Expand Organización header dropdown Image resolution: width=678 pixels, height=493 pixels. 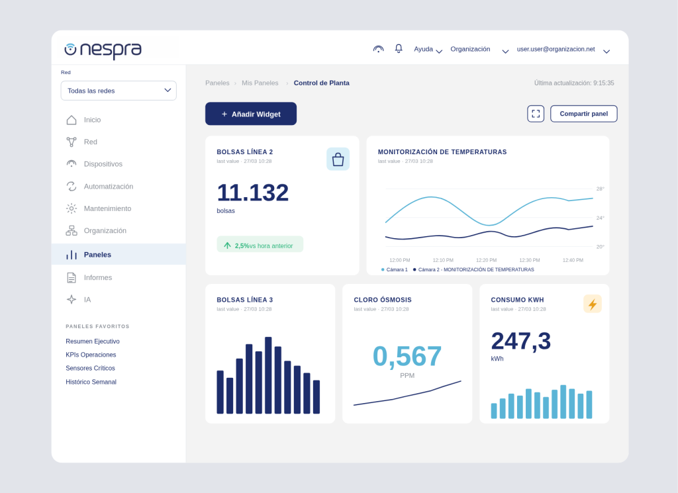tap(479, 50)
